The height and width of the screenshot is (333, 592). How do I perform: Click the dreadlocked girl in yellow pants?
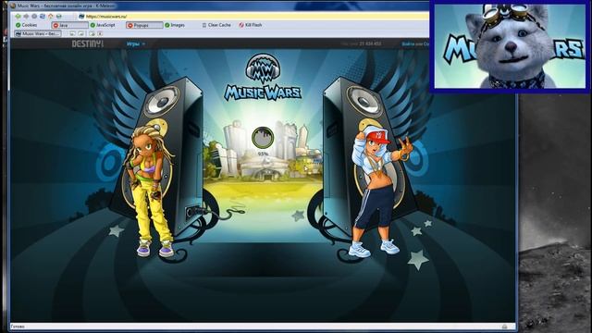[150, 191]
